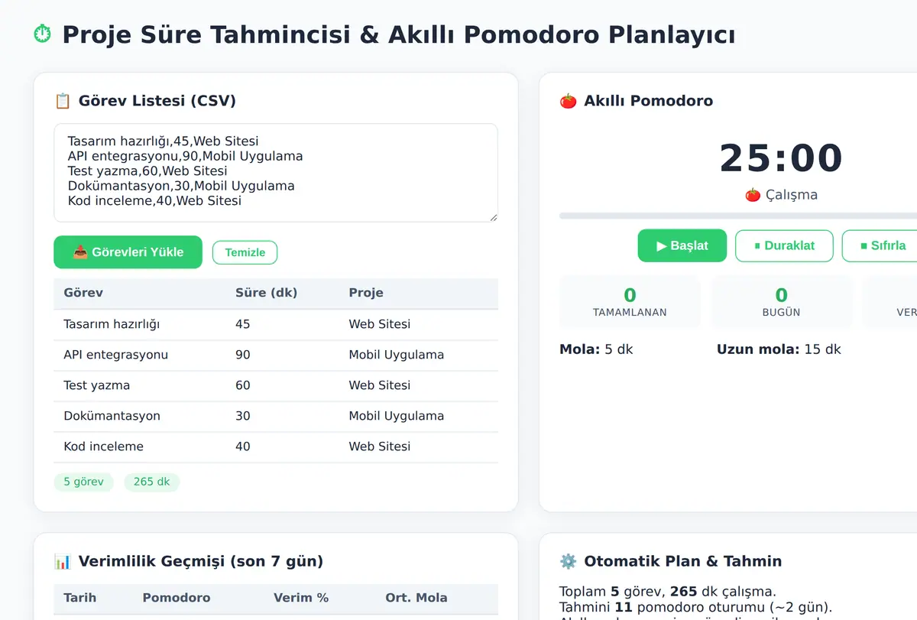Click the textarea resize handle corner
This screenshot has height=620, width=917.
[x=493, y=217]
